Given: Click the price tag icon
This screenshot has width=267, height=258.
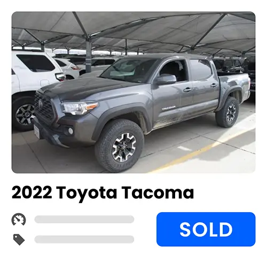Looking at the screenshot, I should coord(19,239).
